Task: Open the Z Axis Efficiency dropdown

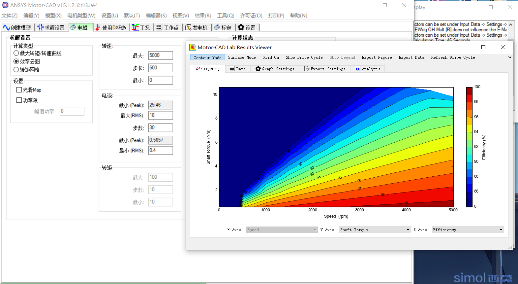Action: click(468, 230)
